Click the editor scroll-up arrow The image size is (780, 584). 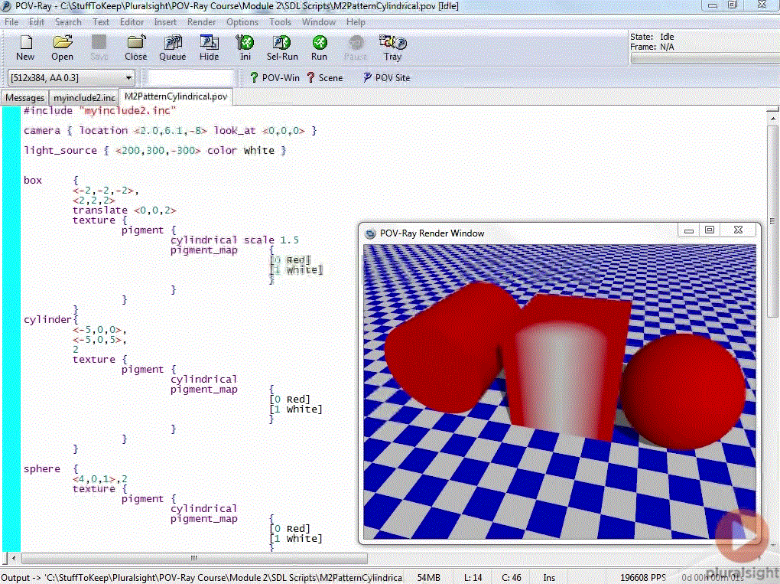(x=772, y=119)
